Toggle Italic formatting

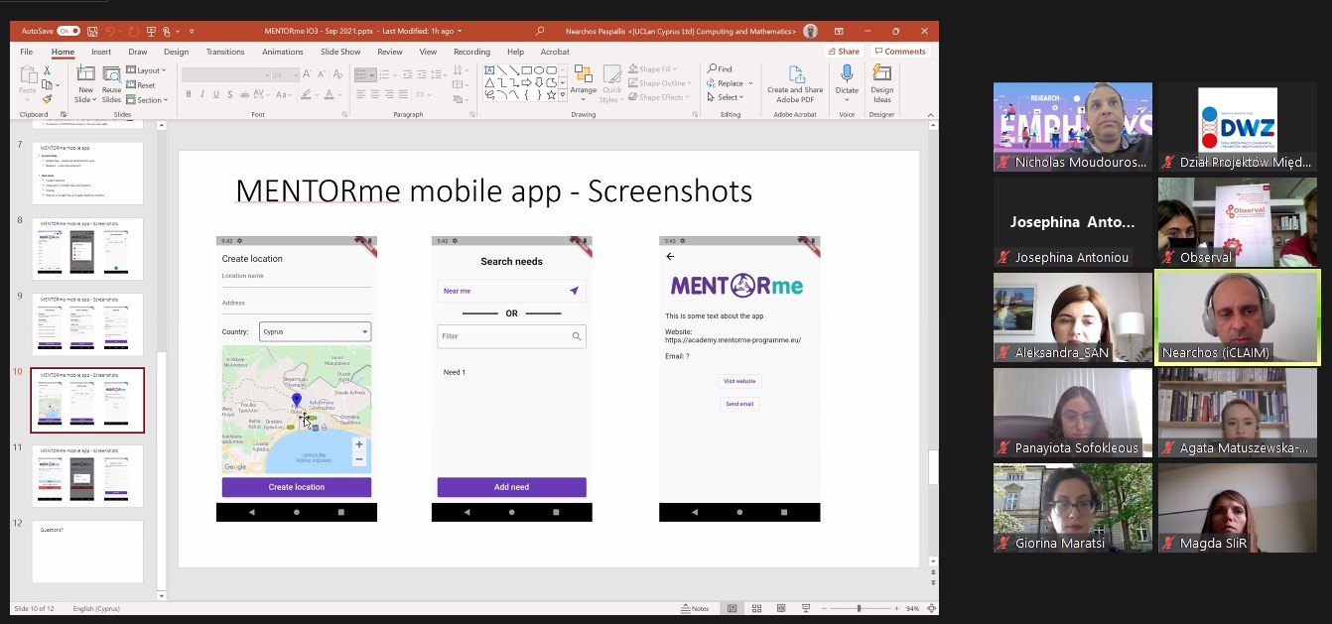click(202, 95)
